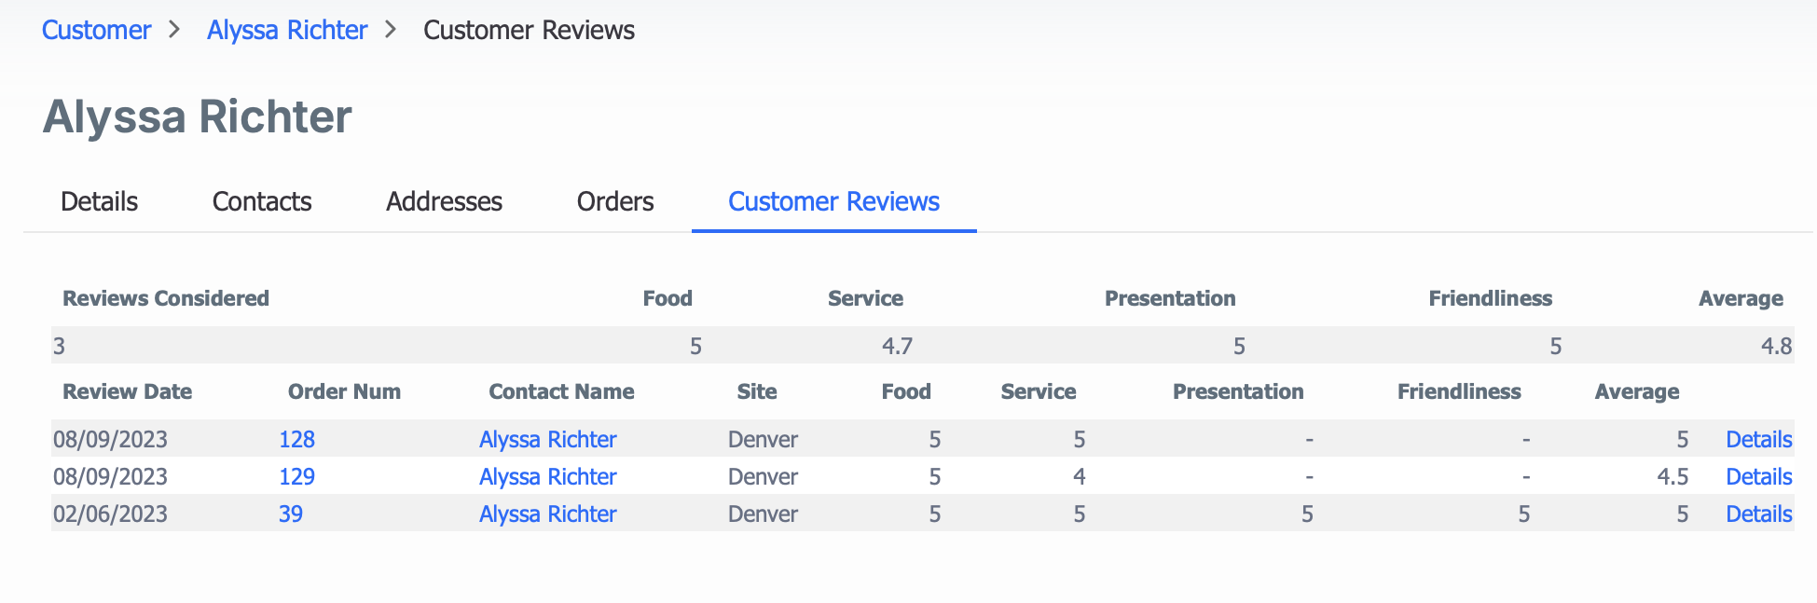Open Alyssa Richter breadcrumb link

point(287,30)
